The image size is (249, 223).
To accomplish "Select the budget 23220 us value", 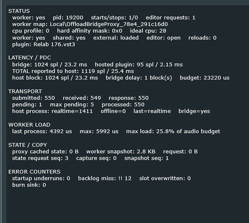I will [204, 78].
